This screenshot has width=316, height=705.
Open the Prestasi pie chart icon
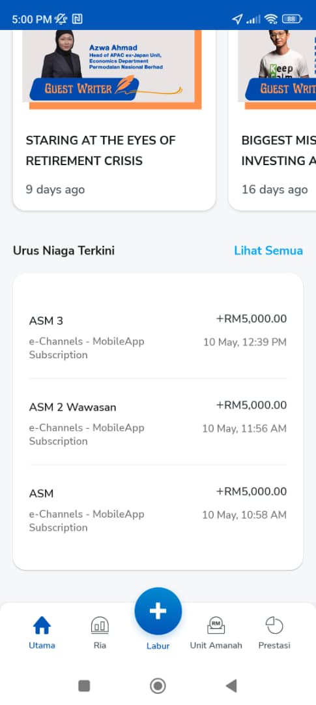click(274, 625)
